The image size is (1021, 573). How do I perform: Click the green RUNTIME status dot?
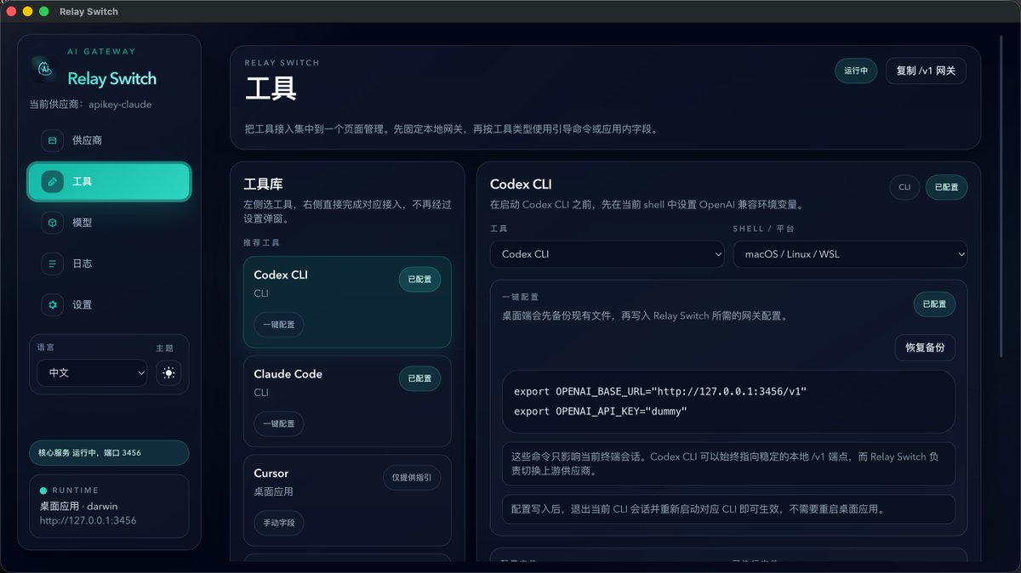click(43, 491)
